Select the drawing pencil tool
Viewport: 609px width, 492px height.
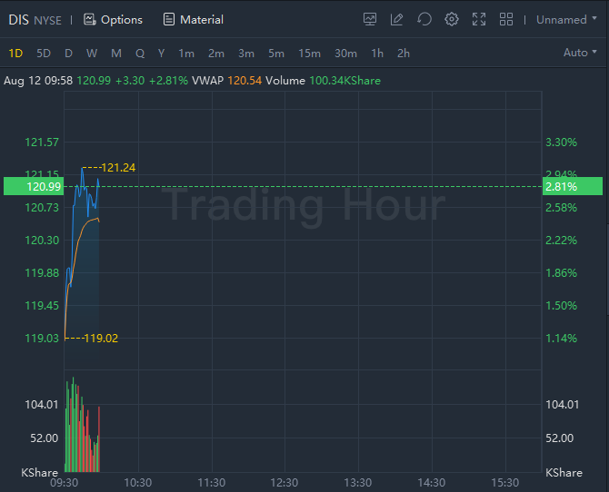(x=397, y=19)
